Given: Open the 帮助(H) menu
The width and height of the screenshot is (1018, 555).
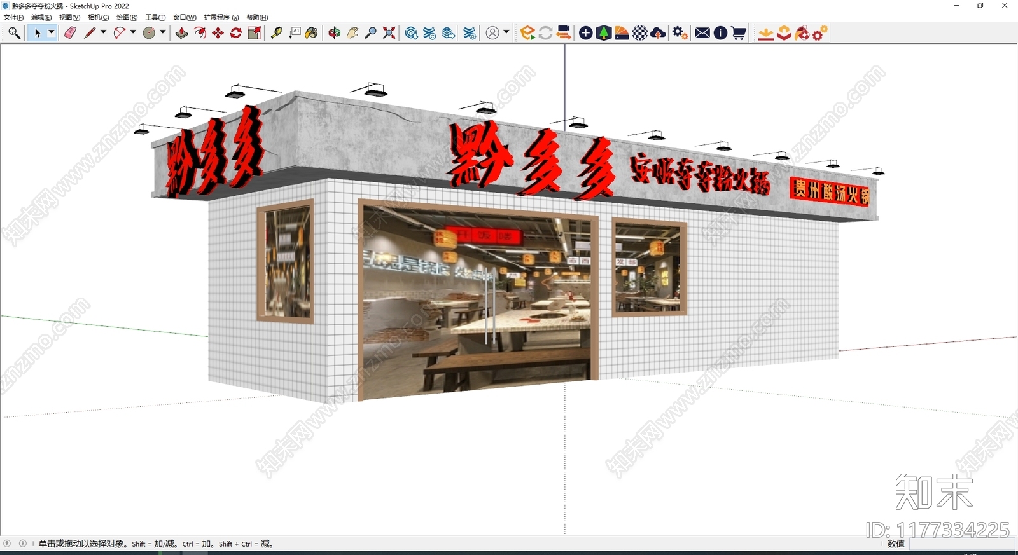Looking at the screenshot, I should coord(257,17).
